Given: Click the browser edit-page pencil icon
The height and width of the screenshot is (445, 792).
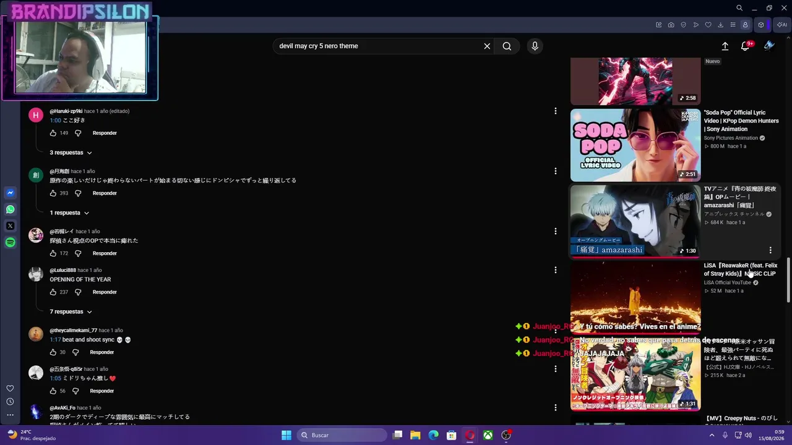Looking at the screenshot, I should pyautogui.click(x=659, y=25).
